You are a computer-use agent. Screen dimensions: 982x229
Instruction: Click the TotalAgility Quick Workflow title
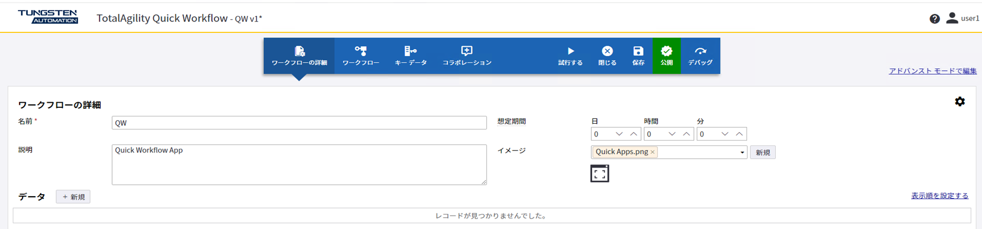tap(162, 18)
